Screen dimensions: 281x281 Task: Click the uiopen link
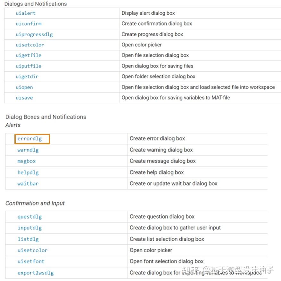[24, 87]
